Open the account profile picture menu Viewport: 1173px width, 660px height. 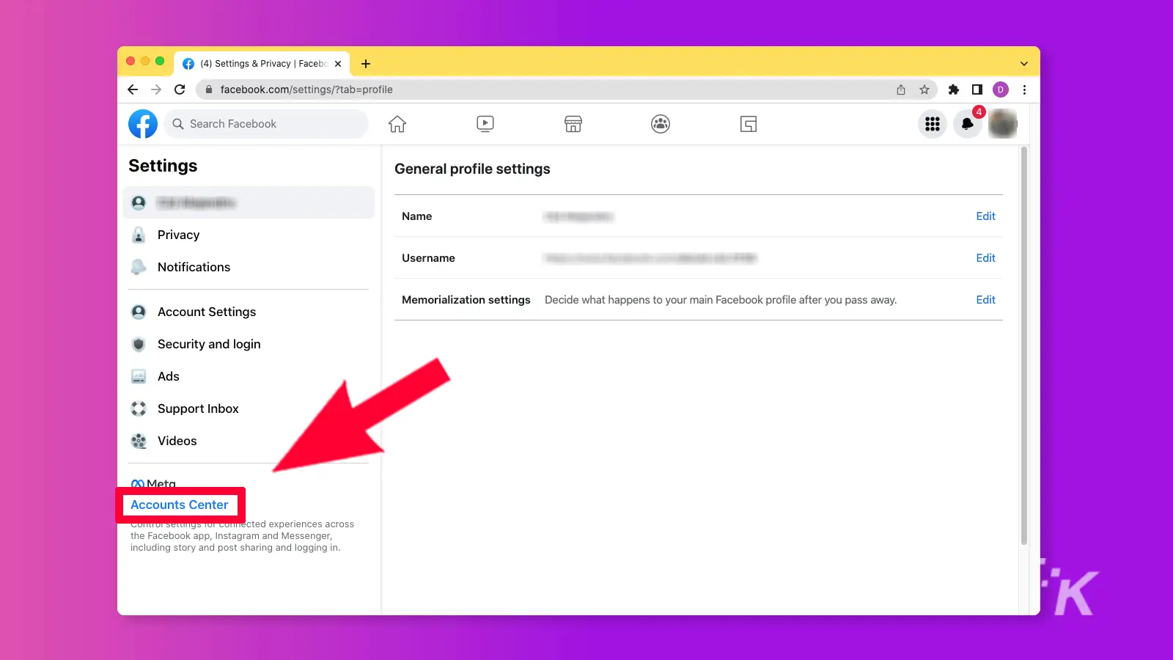coord(1003,124)
